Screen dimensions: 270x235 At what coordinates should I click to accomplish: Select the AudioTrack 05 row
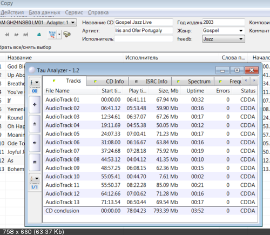[151, 134]
